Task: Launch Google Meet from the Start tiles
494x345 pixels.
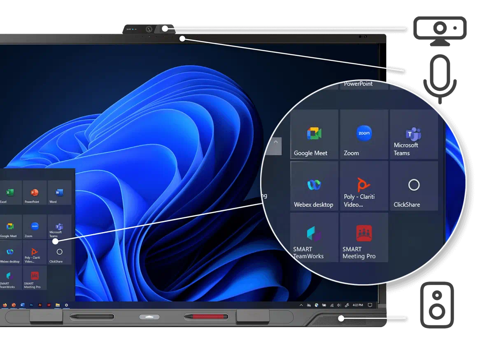Action: tap(314, 133)
